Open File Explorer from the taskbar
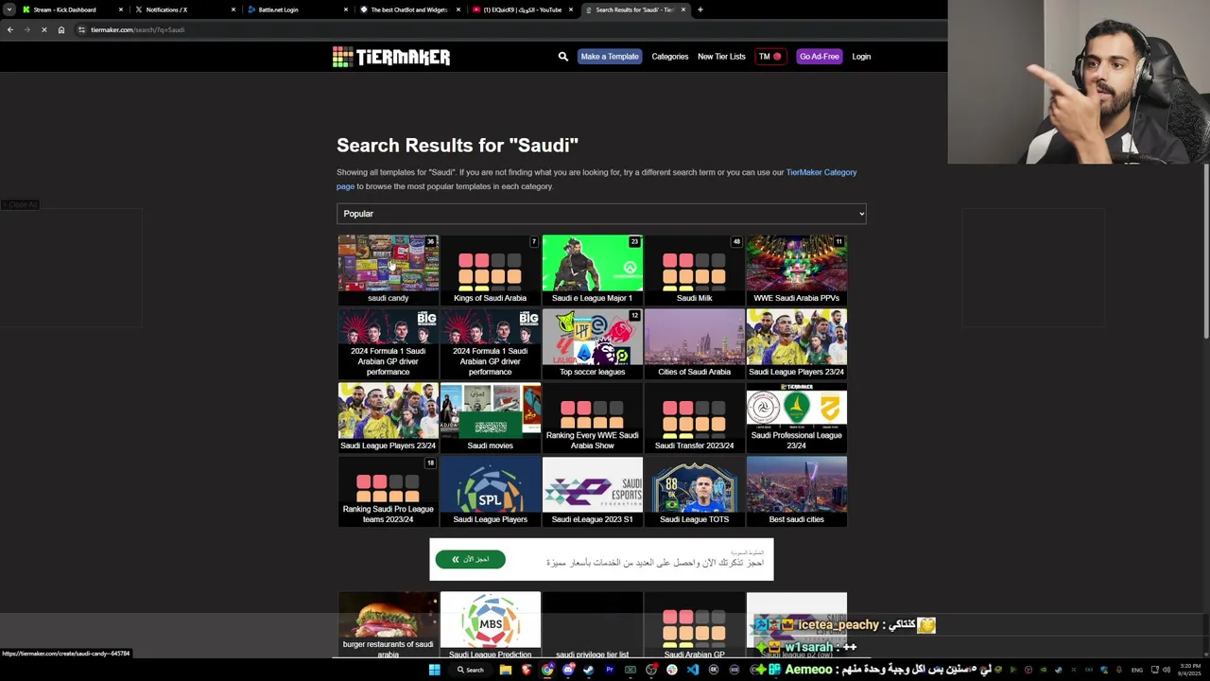Image resolution: width=1210 pixels, height=681 pixels. click(x=506, y=671)
